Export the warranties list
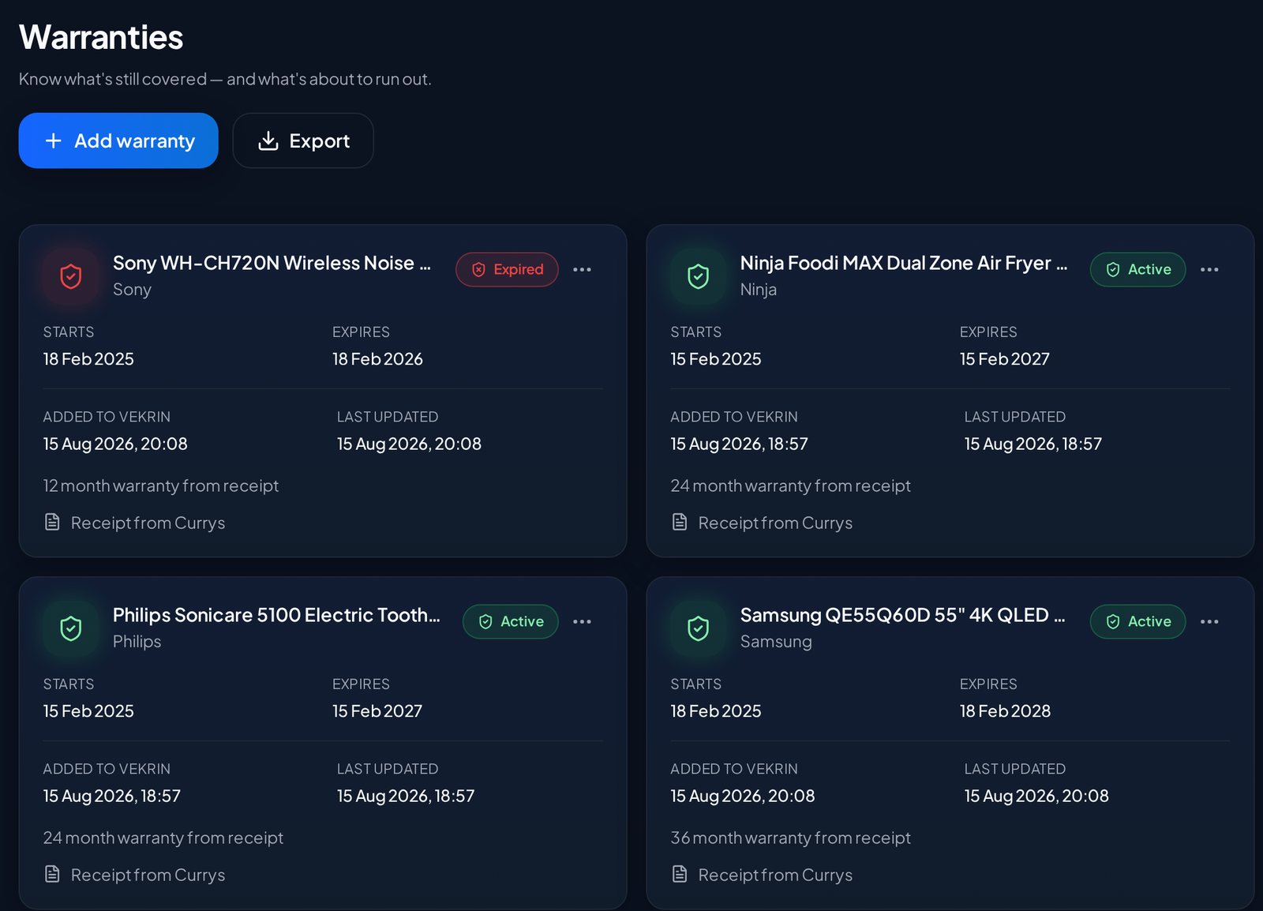This screenshot has height=911, width=1263. (303, 141)
